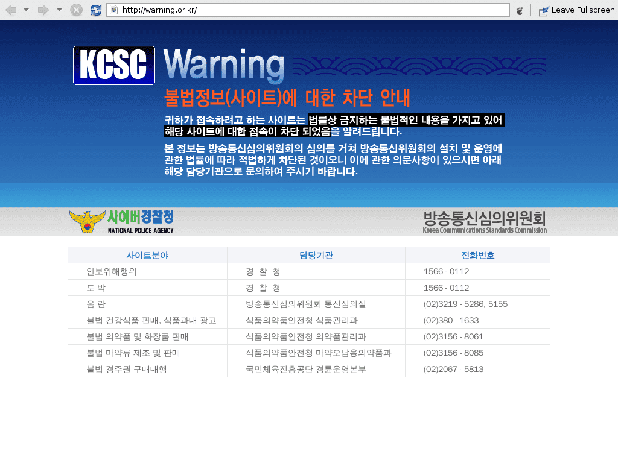Click the Forward navigation arrow
This screenshot has width=618, height=463.
pyautogui.click(x=43, y=10)
